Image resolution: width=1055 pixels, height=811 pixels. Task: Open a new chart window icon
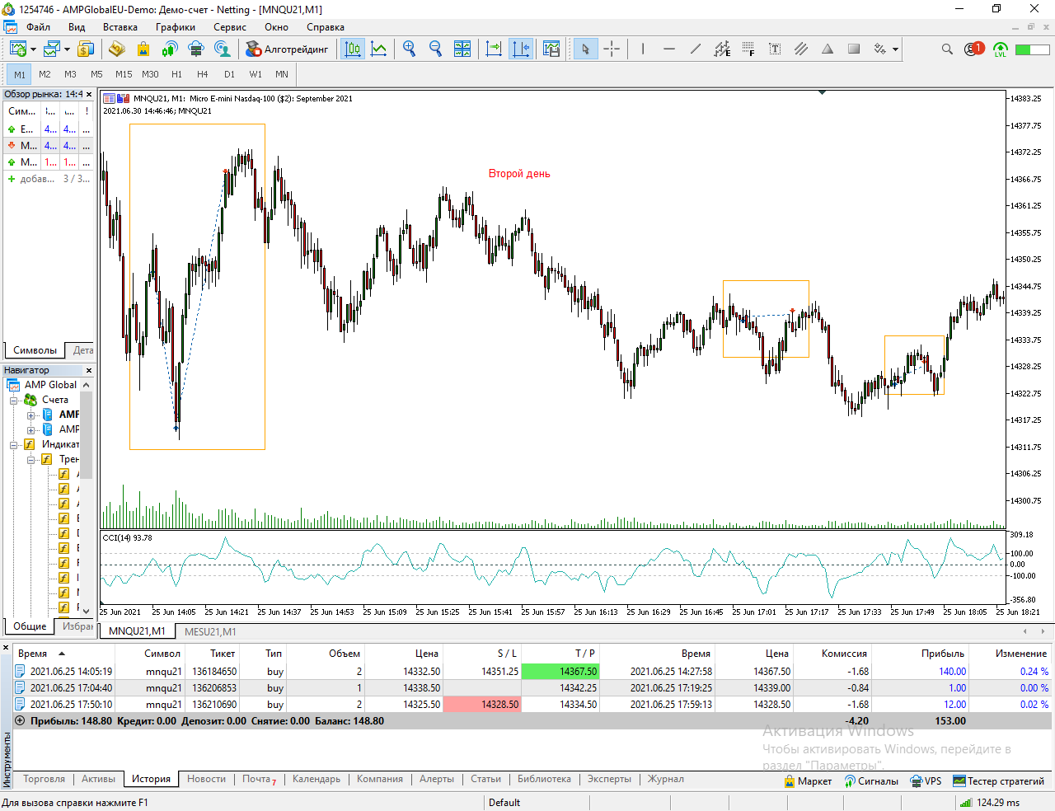(17, 49)
